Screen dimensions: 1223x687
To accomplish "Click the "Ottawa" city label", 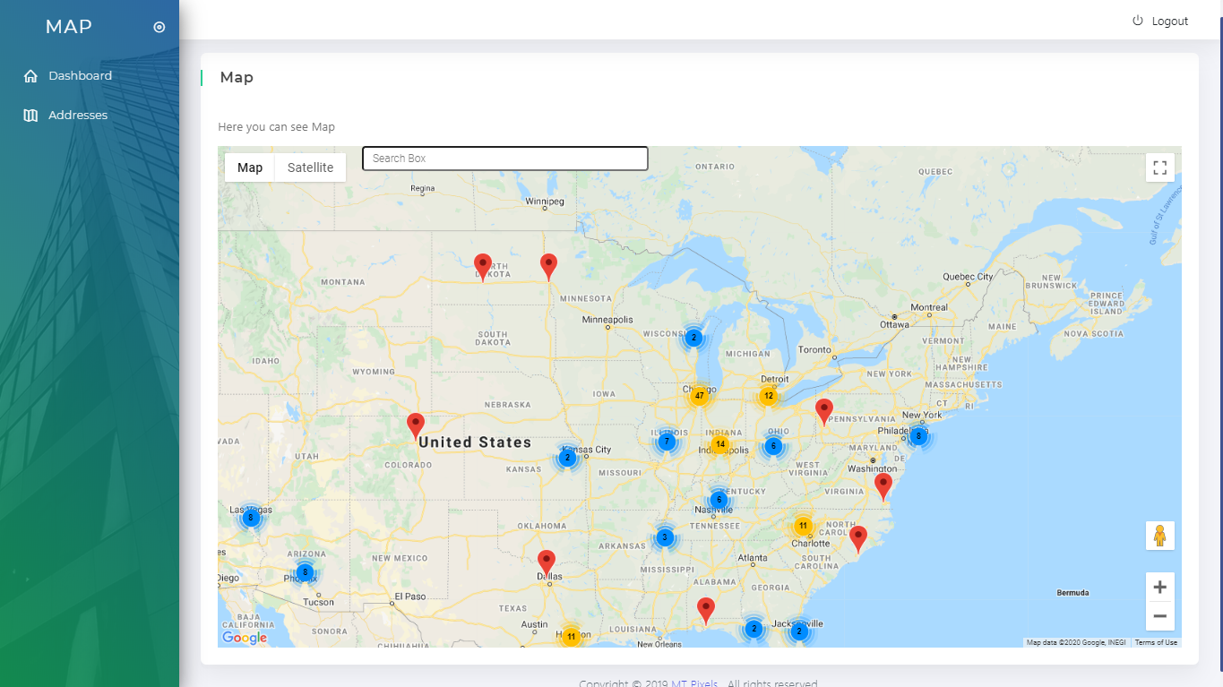I will point(892,324).
